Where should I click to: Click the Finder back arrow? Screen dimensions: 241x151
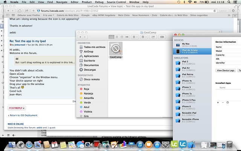[x=81, y=37]
